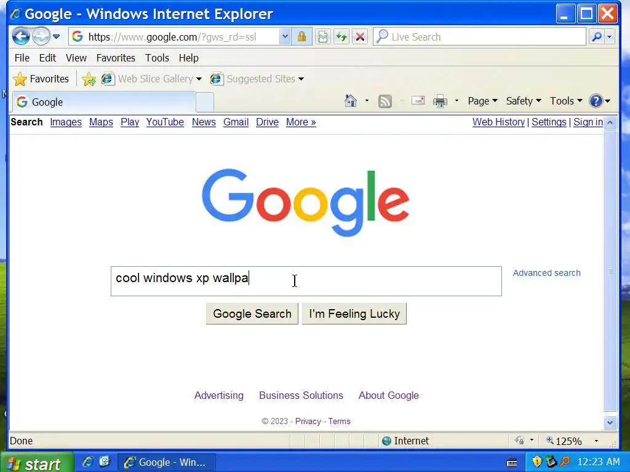Open the Settings link
This screenshot has height=472, width=630.
coord(549,122)
